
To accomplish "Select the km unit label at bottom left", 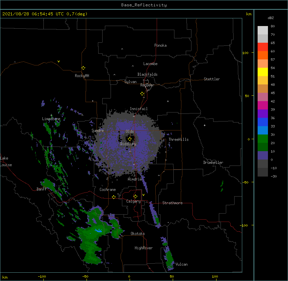I will (5, 277).
